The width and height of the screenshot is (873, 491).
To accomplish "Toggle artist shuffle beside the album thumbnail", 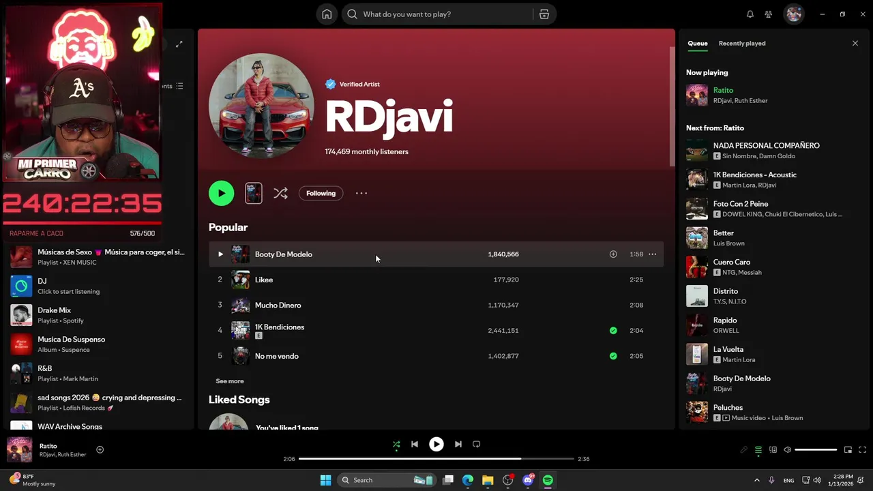I will (280, 193).
